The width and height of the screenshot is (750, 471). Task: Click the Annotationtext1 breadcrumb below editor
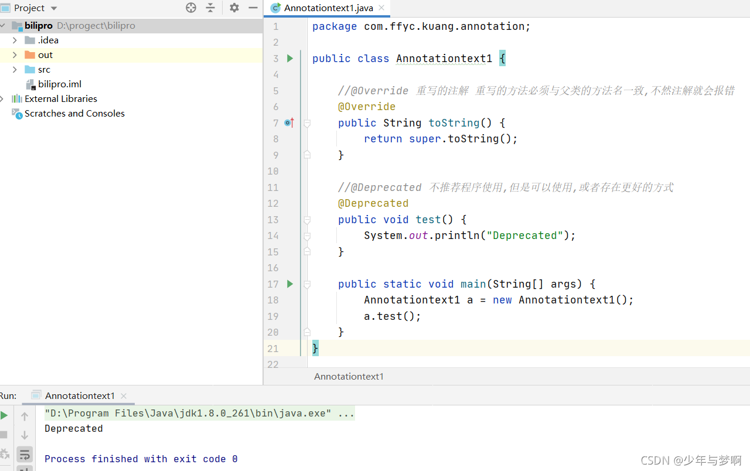pyautogui.click(x=349, y=376)
